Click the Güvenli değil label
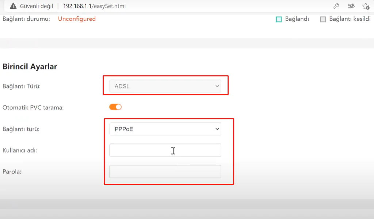Image resolution: width=374 pixels, height=219 pixels. 36,6
